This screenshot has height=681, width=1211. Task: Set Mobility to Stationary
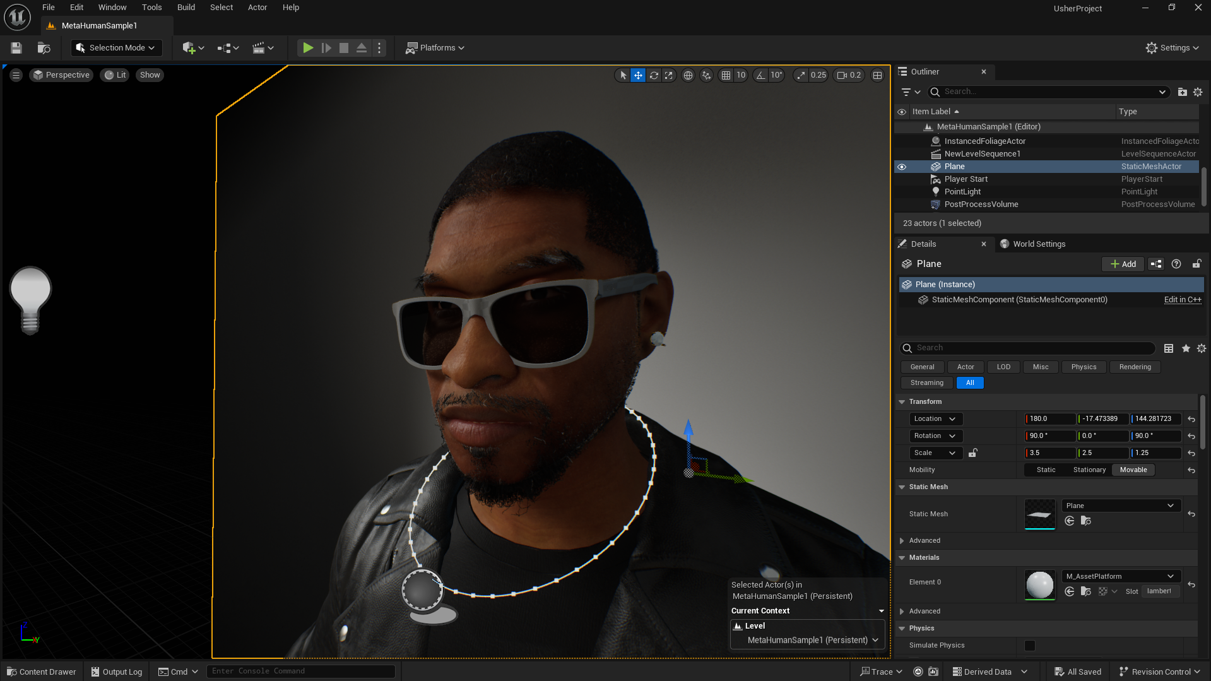(1089, 470)
